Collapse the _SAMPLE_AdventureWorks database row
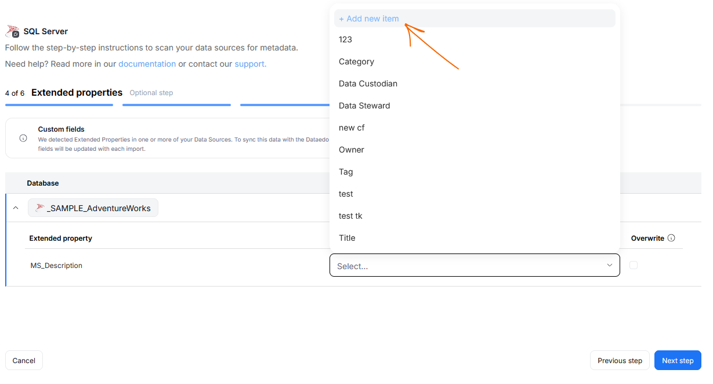This screenshot has width=713, height=384. [16, 208]
